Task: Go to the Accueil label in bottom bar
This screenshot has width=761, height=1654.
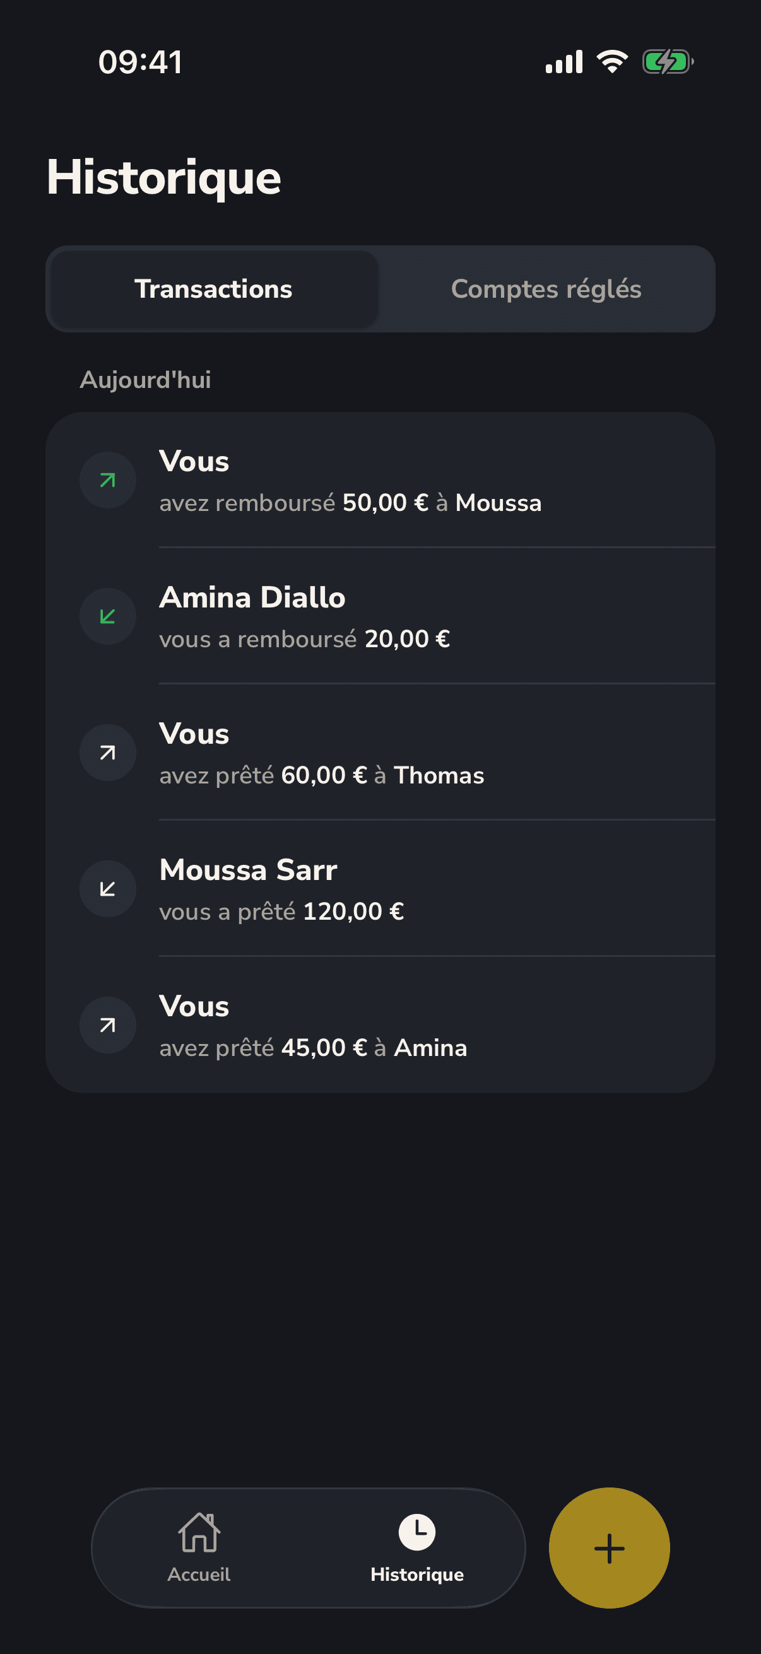Action: (x=199, y=1574)
